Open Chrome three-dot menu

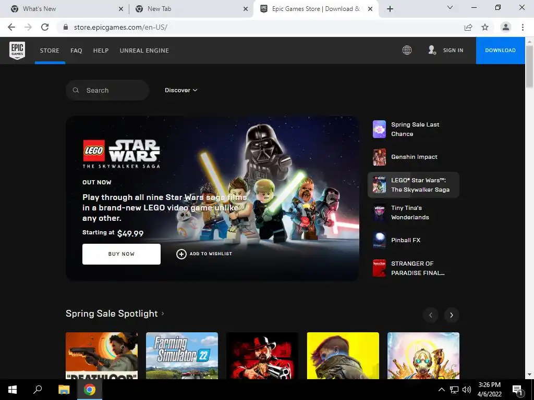click(523, 27)
